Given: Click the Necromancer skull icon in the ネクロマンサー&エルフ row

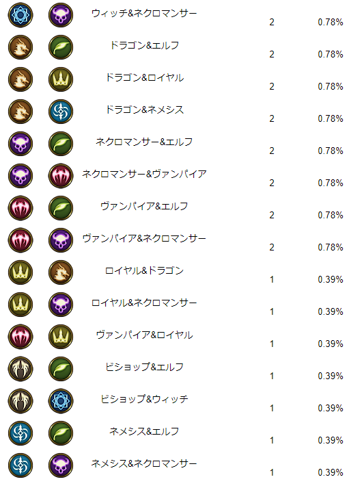Looking at the screenshot, I should (20, 144).
